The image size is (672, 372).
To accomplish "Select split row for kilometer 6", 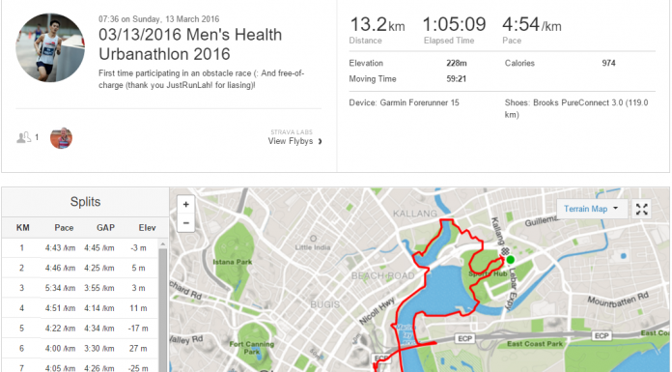I will click(80, 349).
